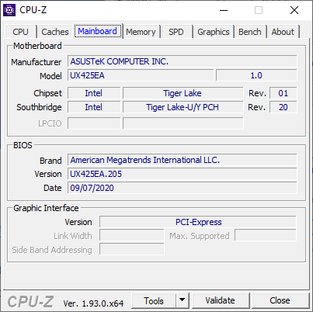Open the Graphics tab
The image size is (313, 312).
pos(214,32)
